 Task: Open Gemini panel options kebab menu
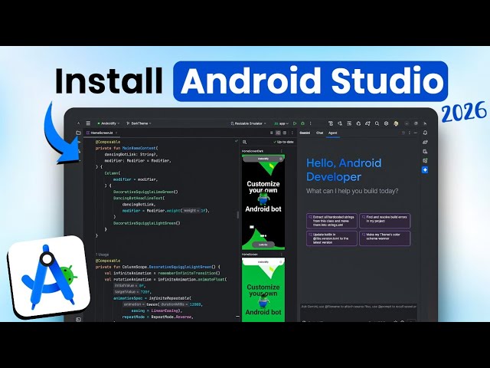(410, 133)
